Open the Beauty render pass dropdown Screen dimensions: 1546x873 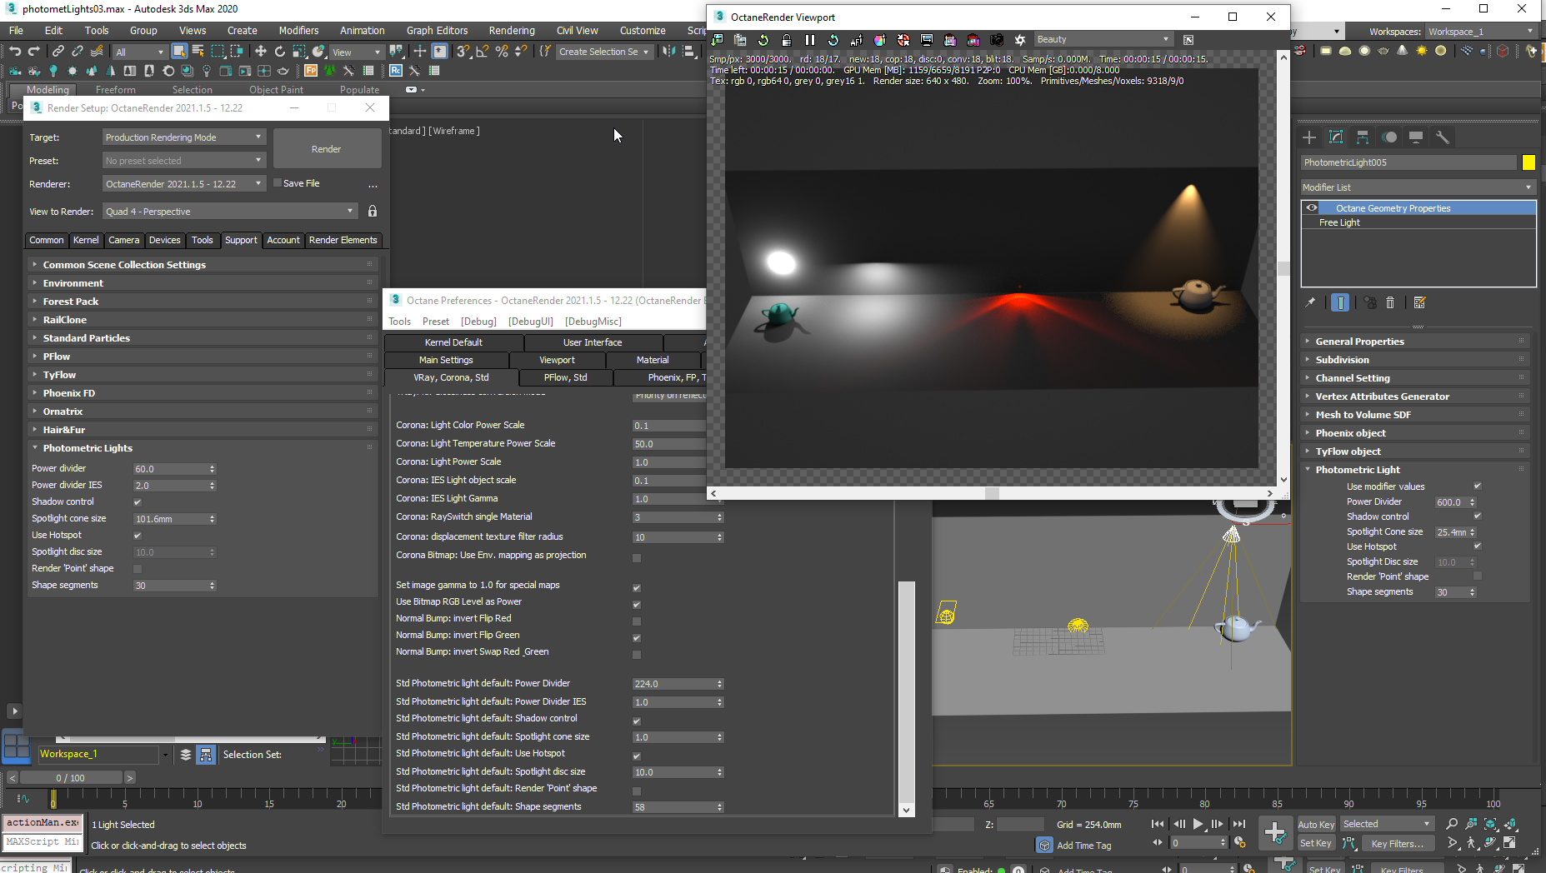coord(1102,40)
